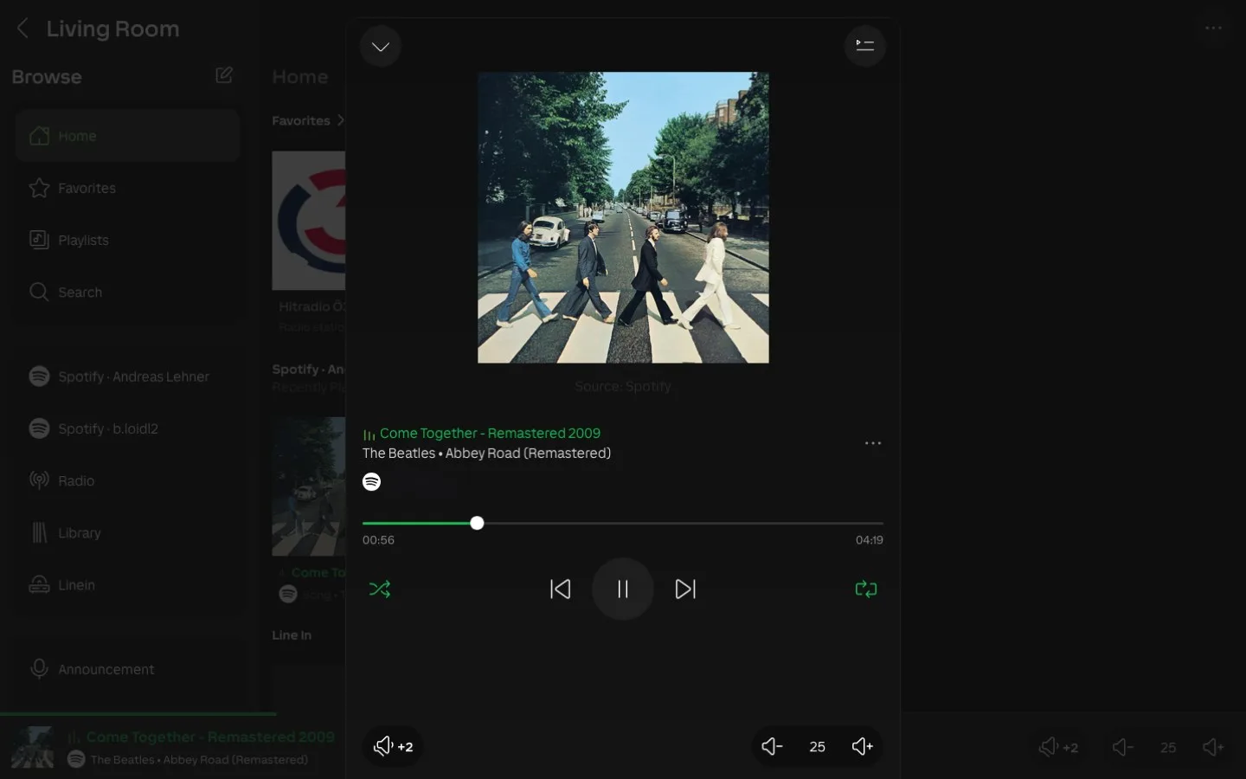Click mini player album thumbnail in bottom bar
This screenshot has width=1246, height=779.
(33, 747)
